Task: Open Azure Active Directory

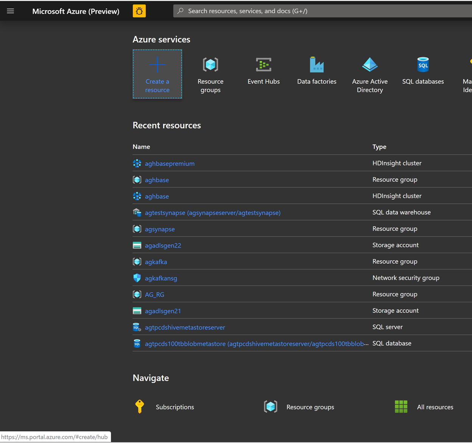Action: click(x=370, y=74)
